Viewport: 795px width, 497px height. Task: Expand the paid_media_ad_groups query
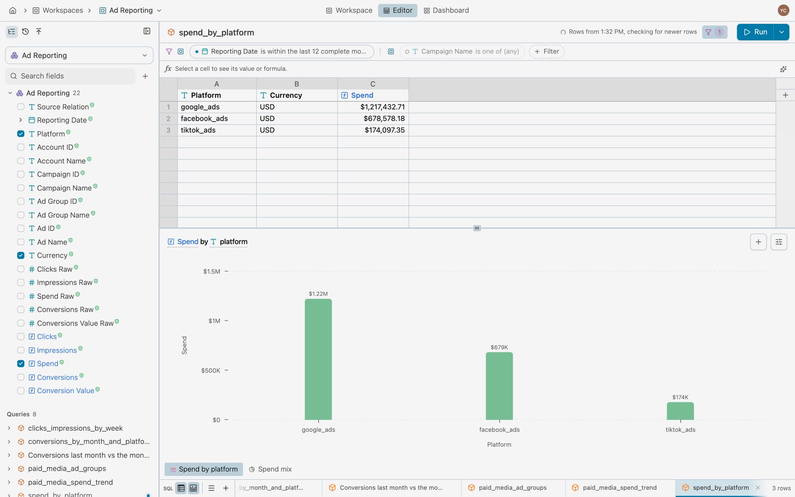(x=9, y=469)
